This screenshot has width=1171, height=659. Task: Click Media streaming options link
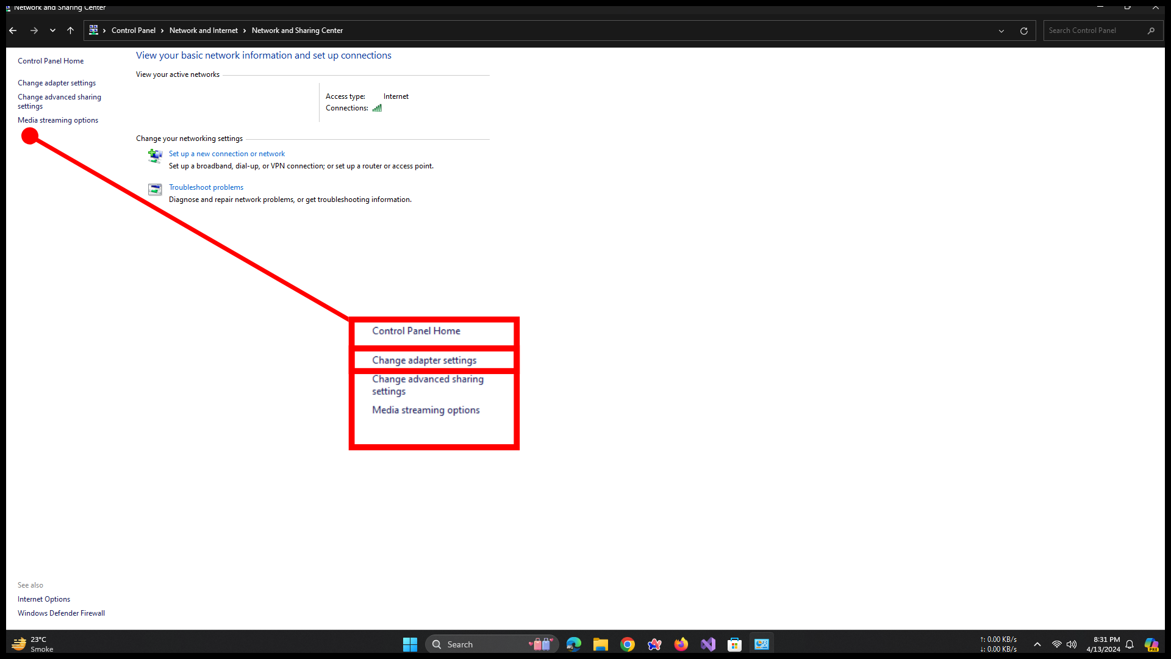(58, 120)
